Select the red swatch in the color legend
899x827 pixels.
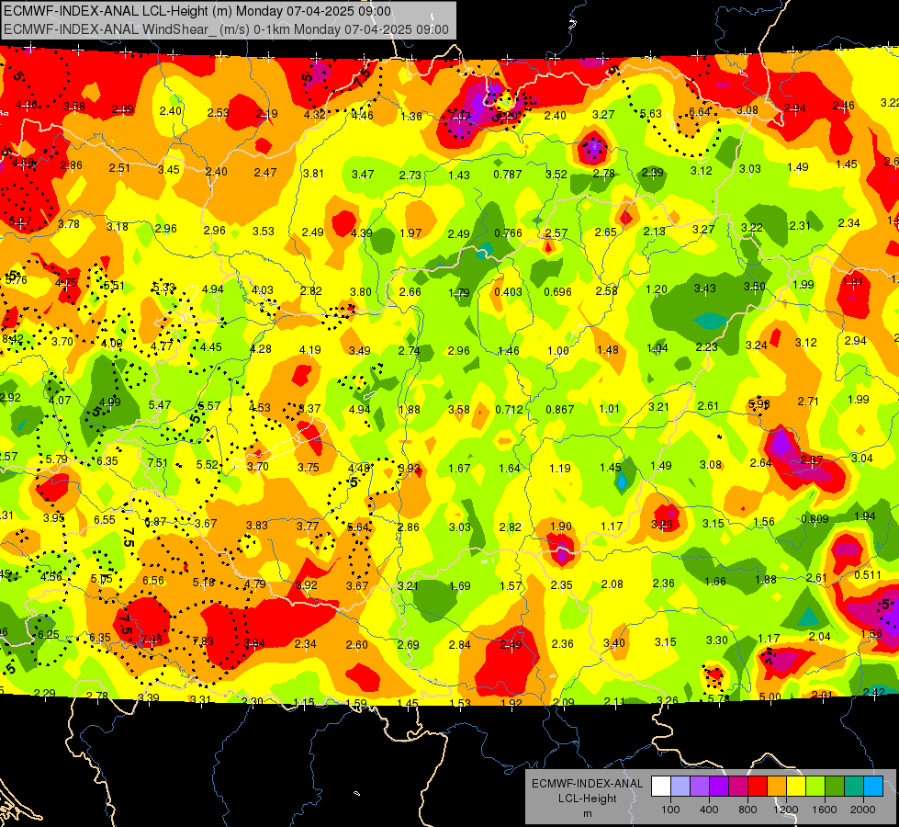[x=758, y=787]
